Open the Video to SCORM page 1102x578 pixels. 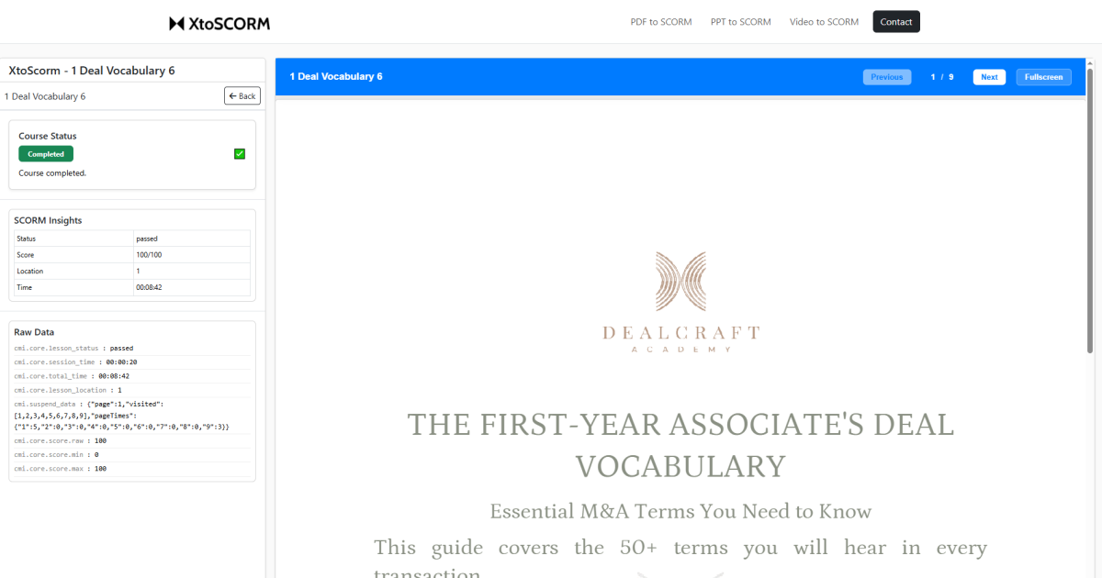point(825,22)
